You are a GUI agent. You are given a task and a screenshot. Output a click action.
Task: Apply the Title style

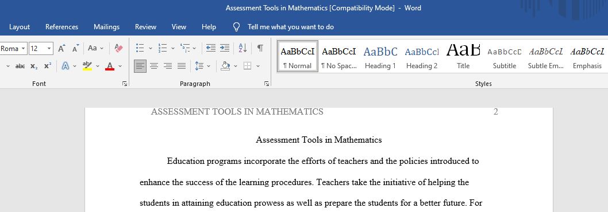pyautogui.click(x=463, y=56)
